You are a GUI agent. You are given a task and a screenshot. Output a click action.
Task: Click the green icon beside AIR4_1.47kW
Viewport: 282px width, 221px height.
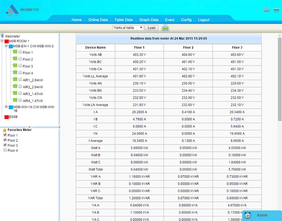[15, 100]
